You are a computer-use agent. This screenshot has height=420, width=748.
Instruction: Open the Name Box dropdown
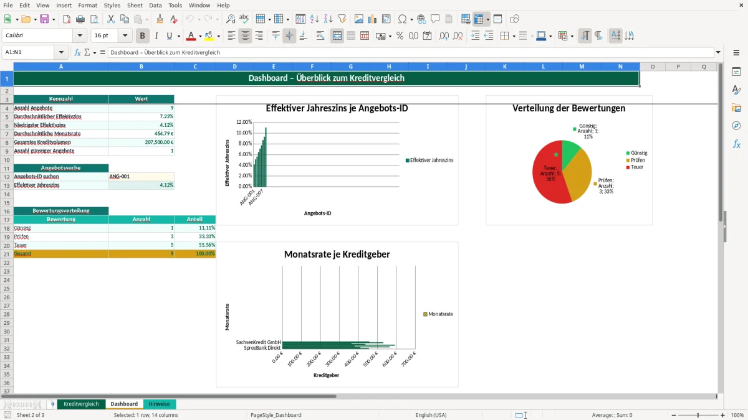tap(61, 52)
